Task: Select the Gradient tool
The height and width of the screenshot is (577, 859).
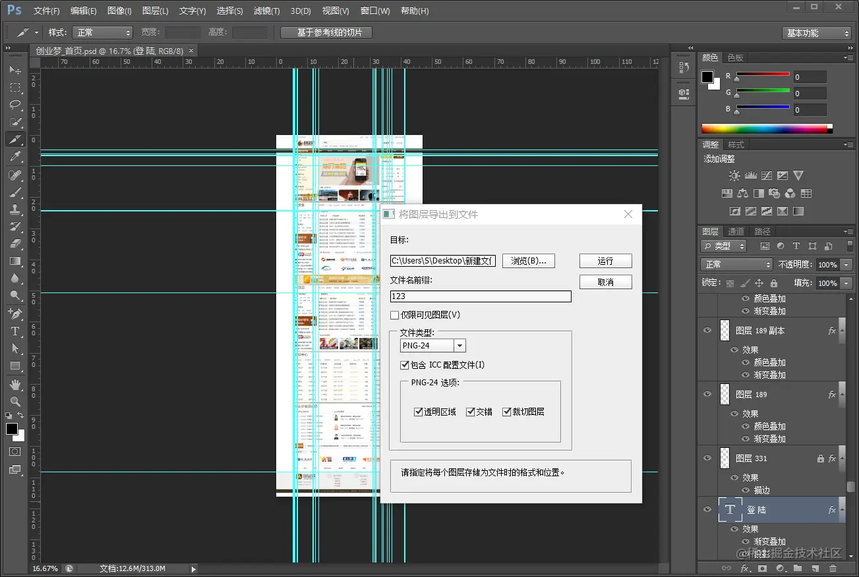Action: click(15, 261)
